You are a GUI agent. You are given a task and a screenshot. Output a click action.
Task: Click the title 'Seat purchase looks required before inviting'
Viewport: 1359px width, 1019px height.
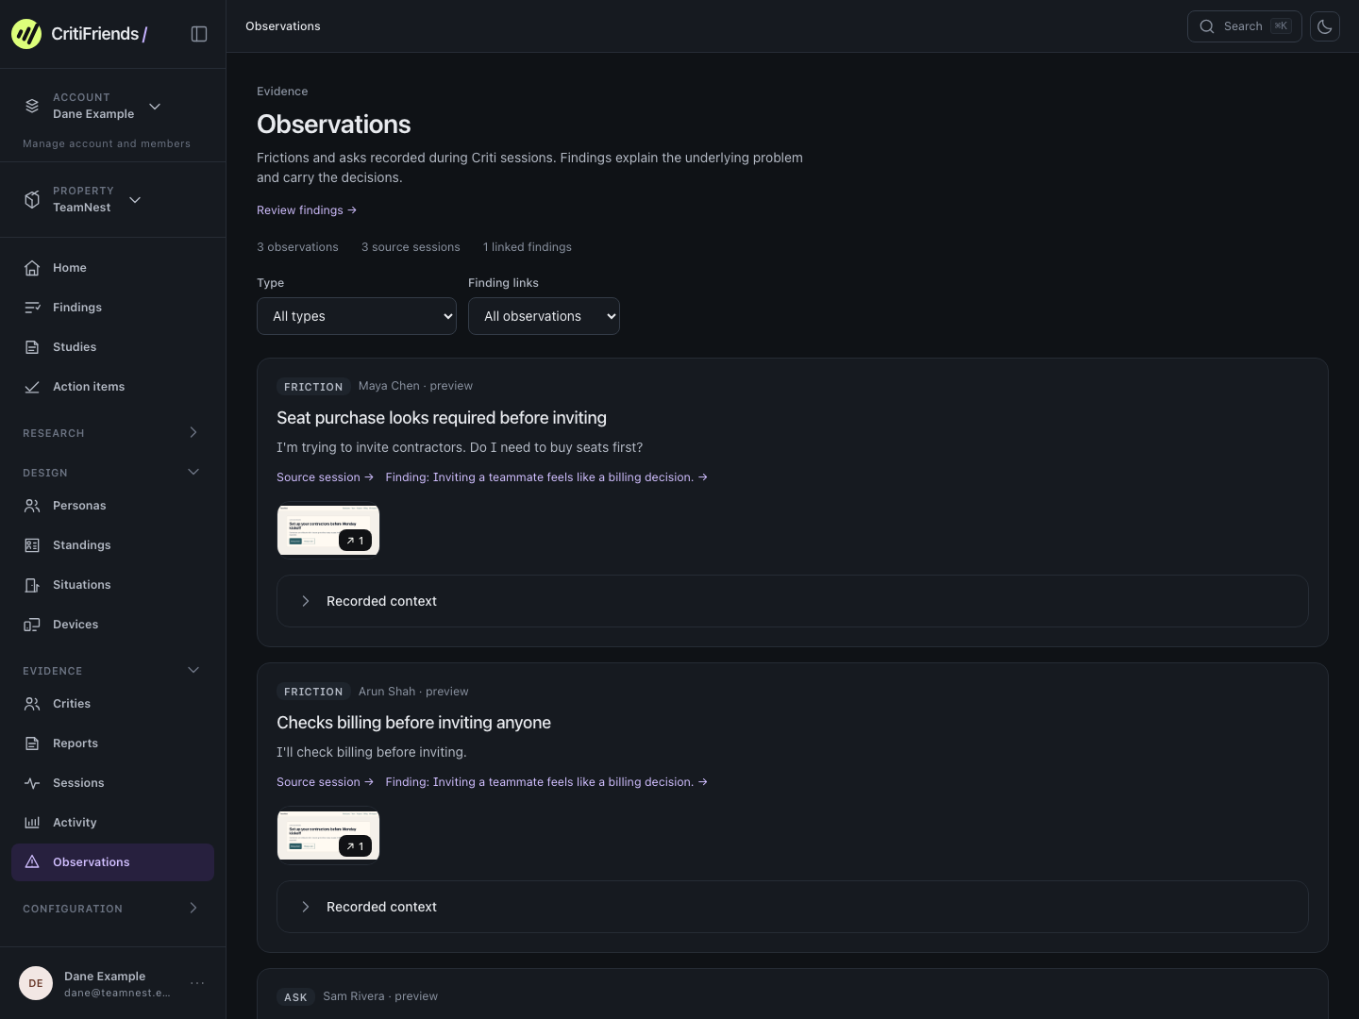click(442, 418)
